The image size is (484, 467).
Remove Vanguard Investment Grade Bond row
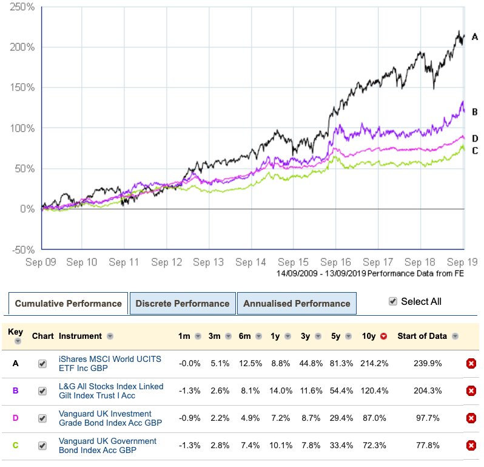471,418
